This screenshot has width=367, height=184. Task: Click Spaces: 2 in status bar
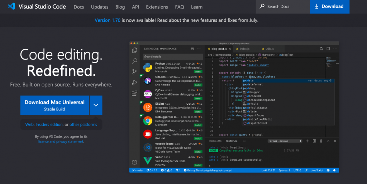[x=284, y=170]
